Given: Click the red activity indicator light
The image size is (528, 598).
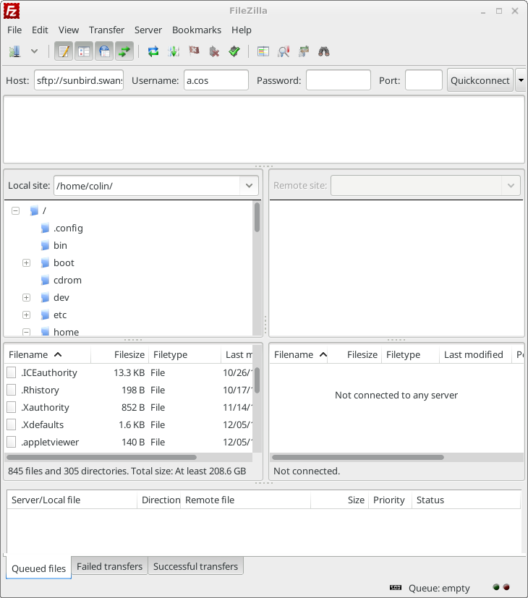Looking at the screenshot, I should [x=506, y=587].
